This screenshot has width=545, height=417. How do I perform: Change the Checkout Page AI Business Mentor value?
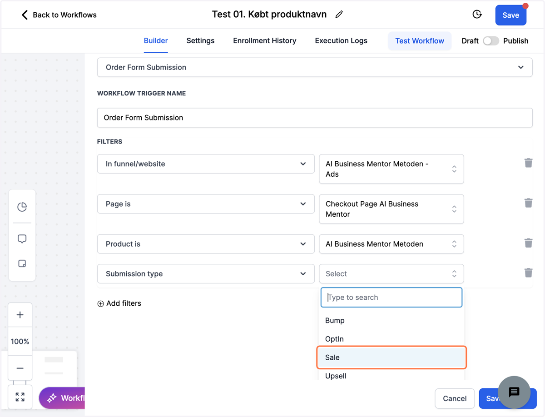point(391,209)
